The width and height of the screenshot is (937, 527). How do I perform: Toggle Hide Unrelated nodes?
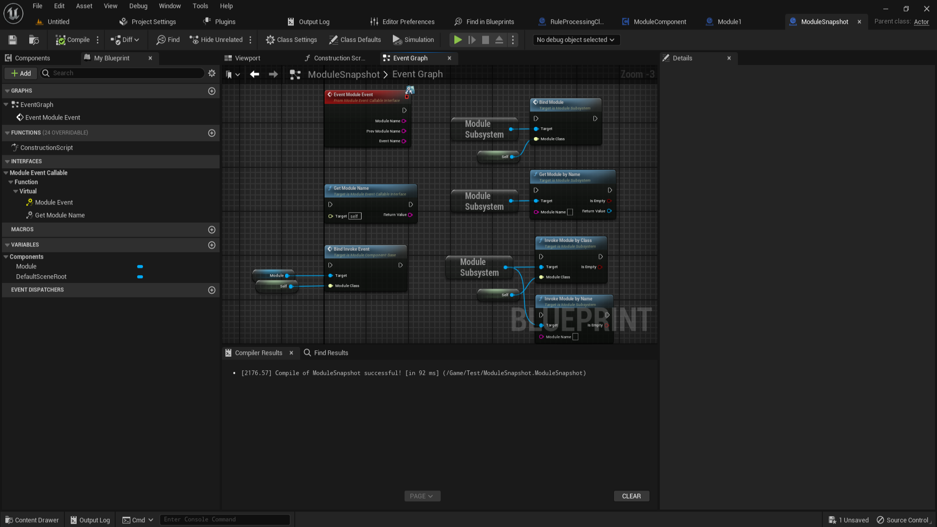(x=216, y=40)
